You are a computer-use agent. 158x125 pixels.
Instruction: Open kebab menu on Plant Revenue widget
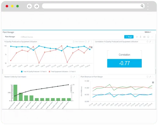click(153, 77)
